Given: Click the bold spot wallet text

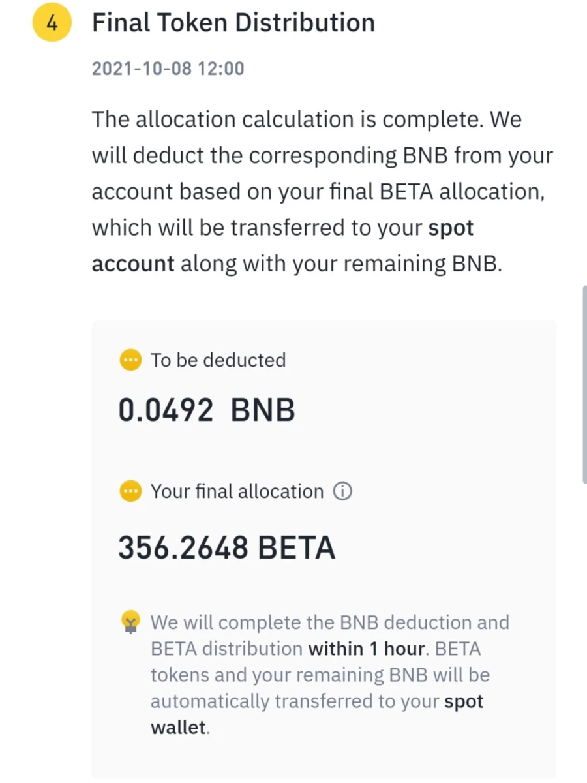Looking at the screenshot, I should pyautogui.click(x=317, y=714).
